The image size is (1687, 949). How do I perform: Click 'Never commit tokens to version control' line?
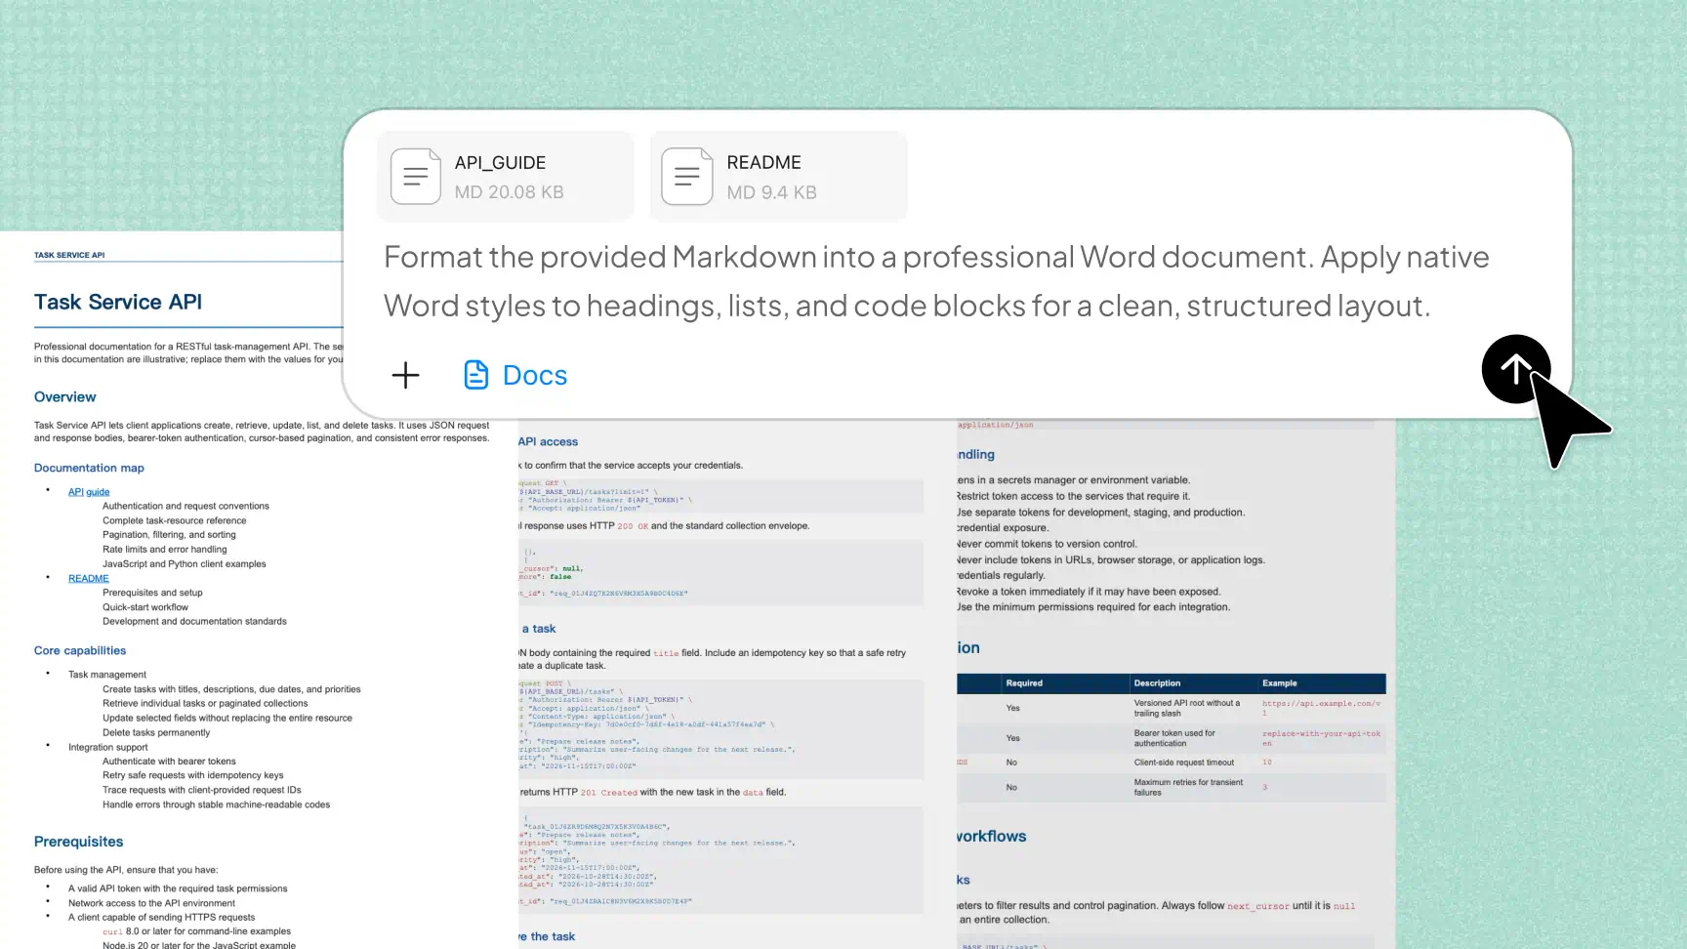pyautogui.click(x=1047, y=544)
